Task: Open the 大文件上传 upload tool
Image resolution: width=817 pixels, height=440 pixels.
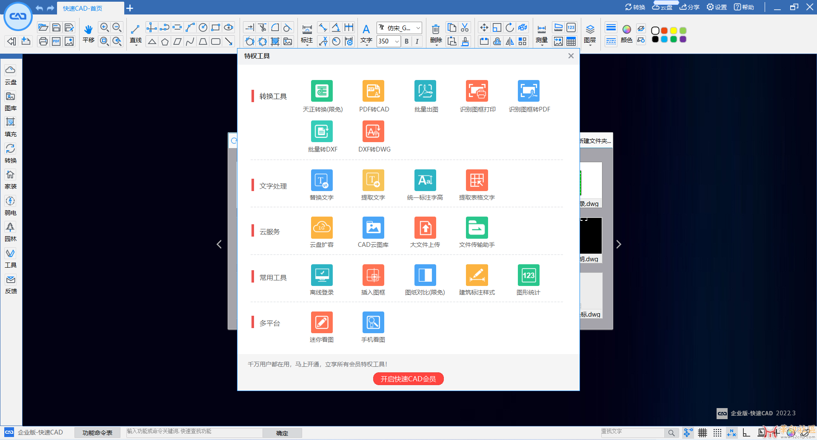Action: (426, 232)
